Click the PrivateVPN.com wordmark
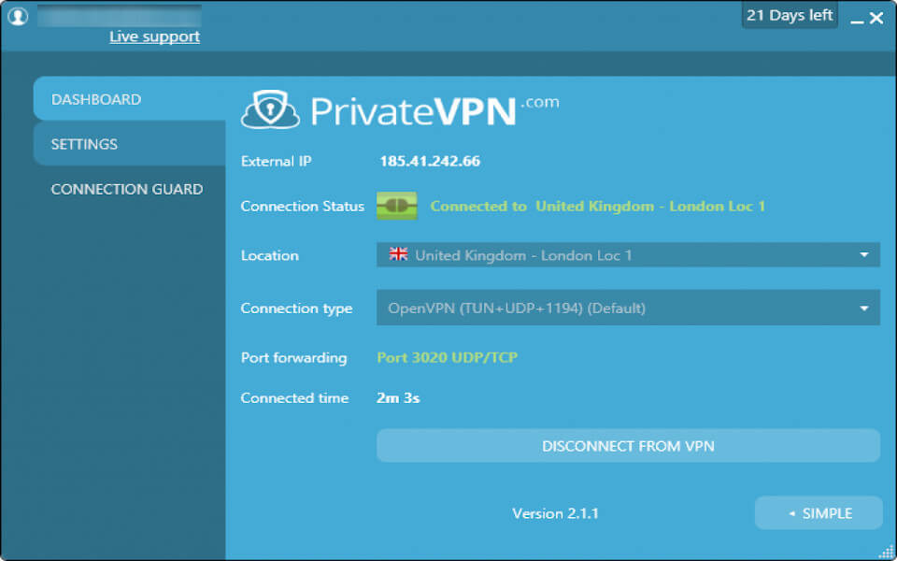 pyautogui.click(x=434, y=110)
